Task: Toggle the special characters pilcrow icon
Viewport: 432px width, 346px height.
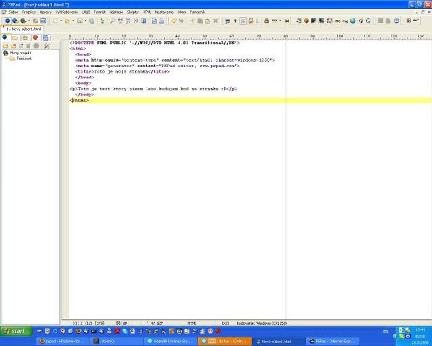Action: tap(235, 21)
